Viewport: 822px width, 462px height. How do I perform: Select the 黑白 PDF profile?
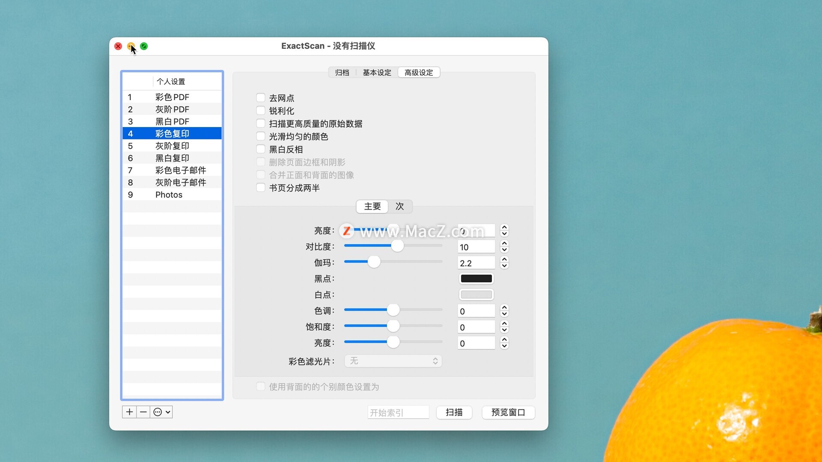tap(172, 121)
